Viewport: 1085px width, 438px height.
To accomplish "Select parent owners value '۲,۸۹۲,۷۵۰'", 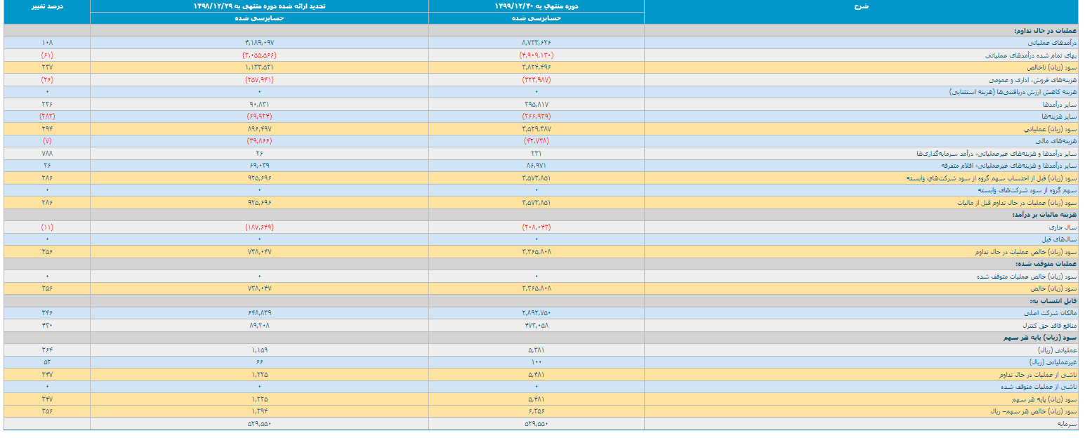I will point(537,314).
